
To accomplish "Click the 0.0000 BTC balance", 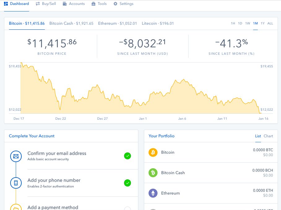I will [x=263, y=150].
